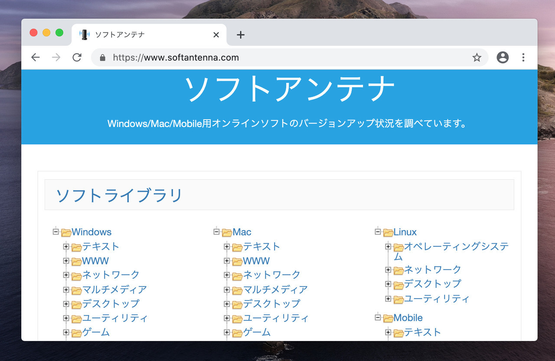The image size is (555, 361).
Task: Open デスクトップ link under Mac
Action: [272, 303]
